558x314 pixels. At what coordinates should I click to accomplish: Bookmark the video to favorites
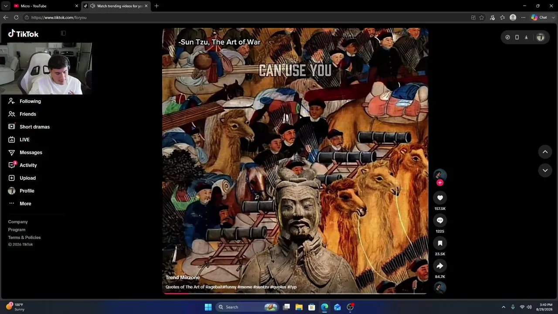coord(440,243)
